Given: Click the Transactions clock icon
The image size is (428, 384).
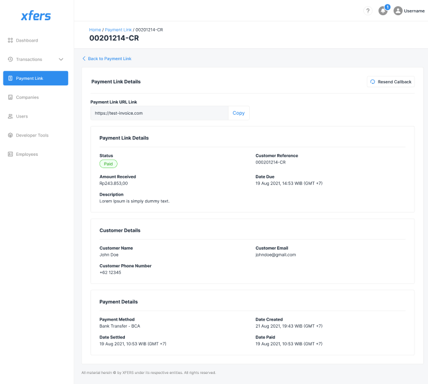Looking at the screenshot, I should tap(10, 59).
